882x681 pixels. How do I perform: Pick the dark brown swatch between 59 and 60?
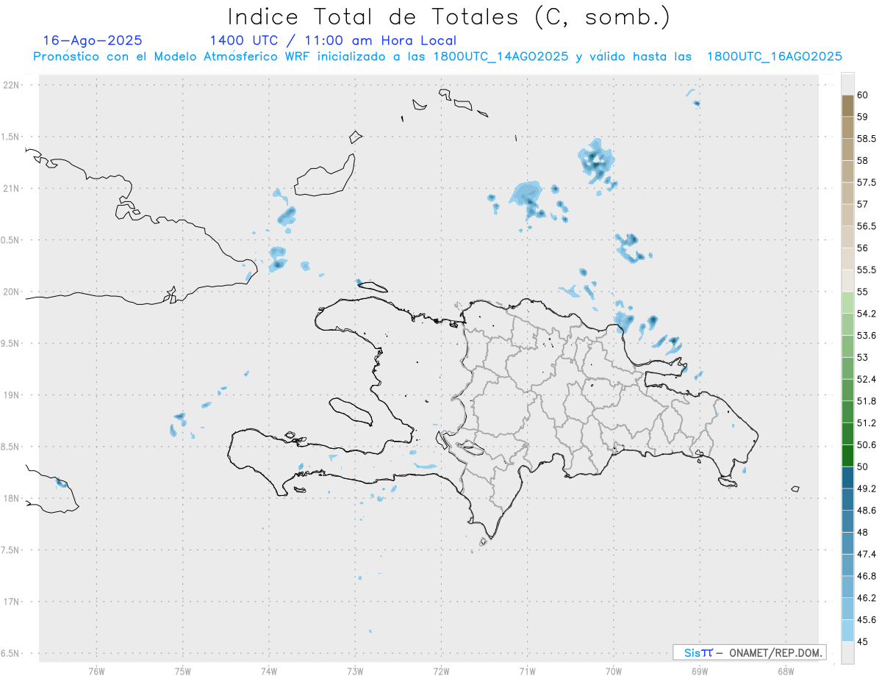click(847, 106)
